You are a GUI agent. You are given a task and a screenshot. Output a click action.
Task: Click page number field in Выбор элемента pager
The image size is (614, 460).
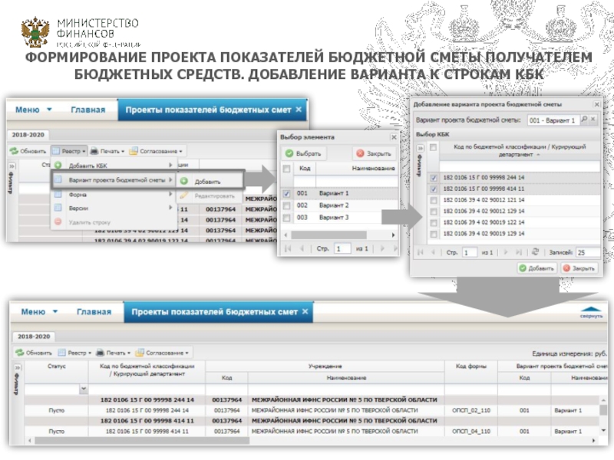[x=342, y=248]
